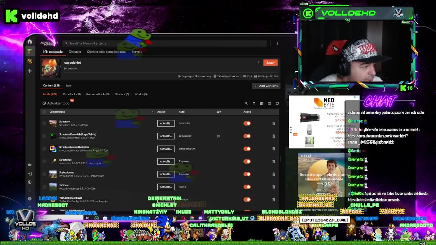The image size is (436, 245).
Task: Click the Autor column header
Action: tap(182, 112)
